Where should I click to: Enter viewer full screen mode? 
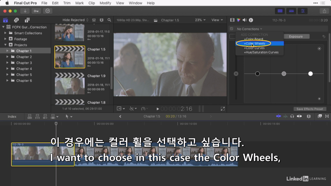[x=223, y=109]
